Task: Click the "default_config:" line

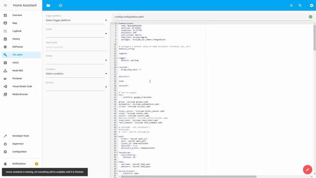Action: (127, 49)
